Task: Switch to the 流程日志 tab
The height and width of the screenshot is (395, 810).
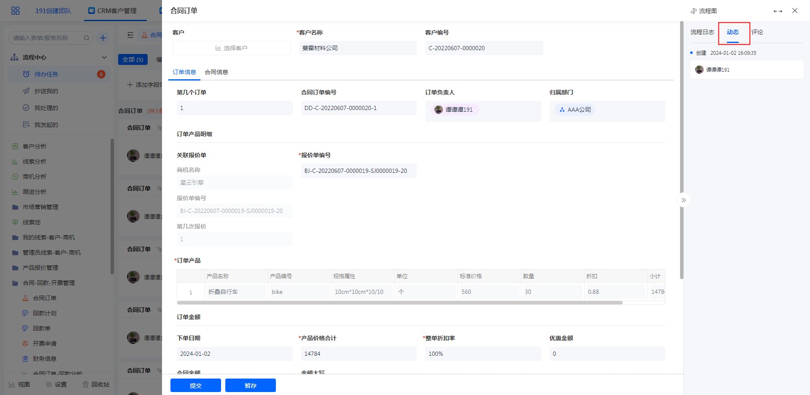Action: [x=702, y=32]
